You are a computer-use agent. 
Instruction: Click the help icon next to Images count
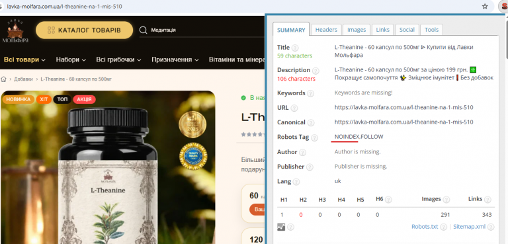click(x=446, y=200)
